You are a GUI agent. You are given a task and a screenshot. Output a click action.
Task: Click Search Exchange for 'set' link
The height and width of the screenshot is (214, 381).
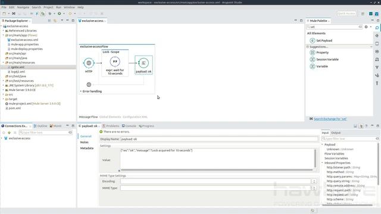pos(330,119)
